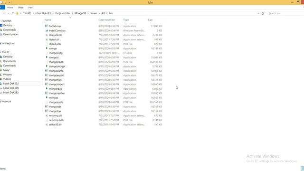Click the mongoimport application icon
Screen dimensions: 304x171
[x=47, y=84]
